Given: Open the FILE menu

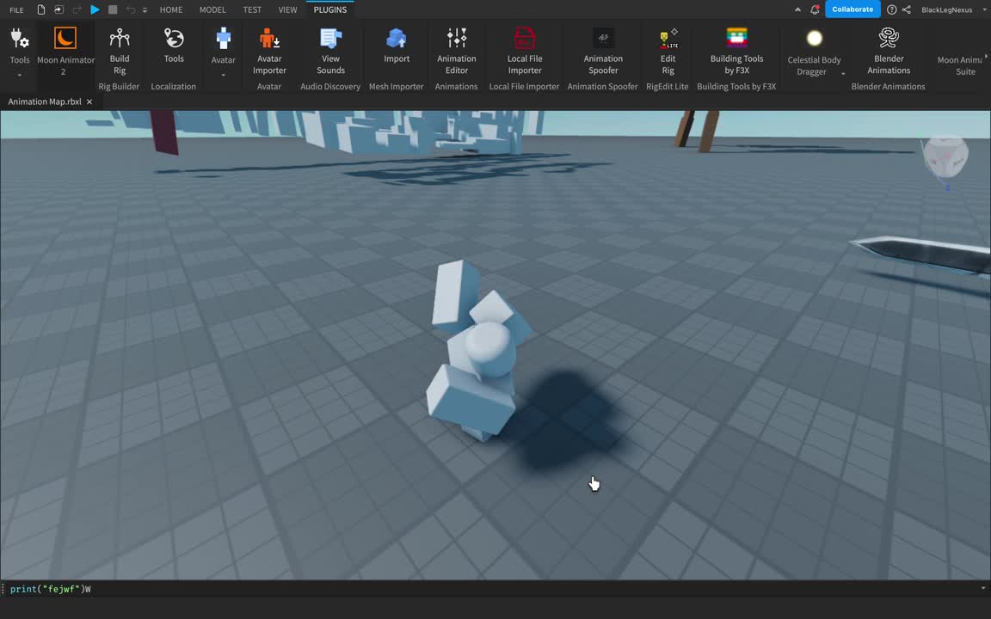Looking at the screenshot, I should (16, 9).
